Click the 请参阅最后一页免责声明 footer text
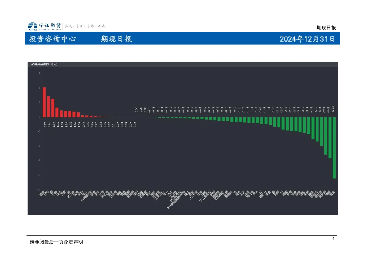The image size is (372, 263). point(56,242)
